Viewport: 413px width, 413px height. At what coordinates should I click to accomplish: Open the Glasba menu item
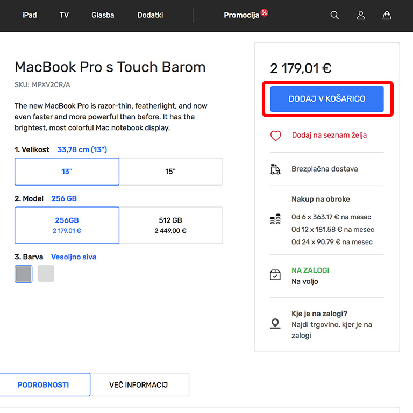click(x=103, y=15)
